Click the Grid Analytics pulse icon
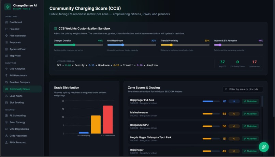The width and height of the screenshot is (275, 157). [6, 68]
